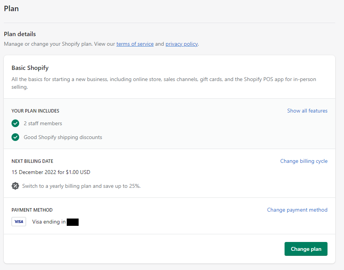The image size is (344, 270).
Task: Click the checkmark icon next to shipping discounts
Action: pos(15,137)
